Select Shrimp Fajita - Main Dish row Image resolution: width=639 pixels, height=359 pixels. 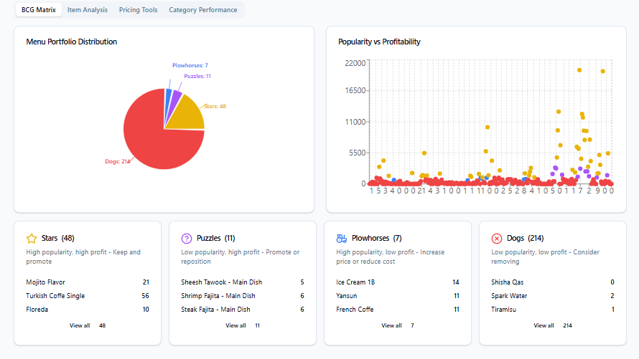coord(243,296)
